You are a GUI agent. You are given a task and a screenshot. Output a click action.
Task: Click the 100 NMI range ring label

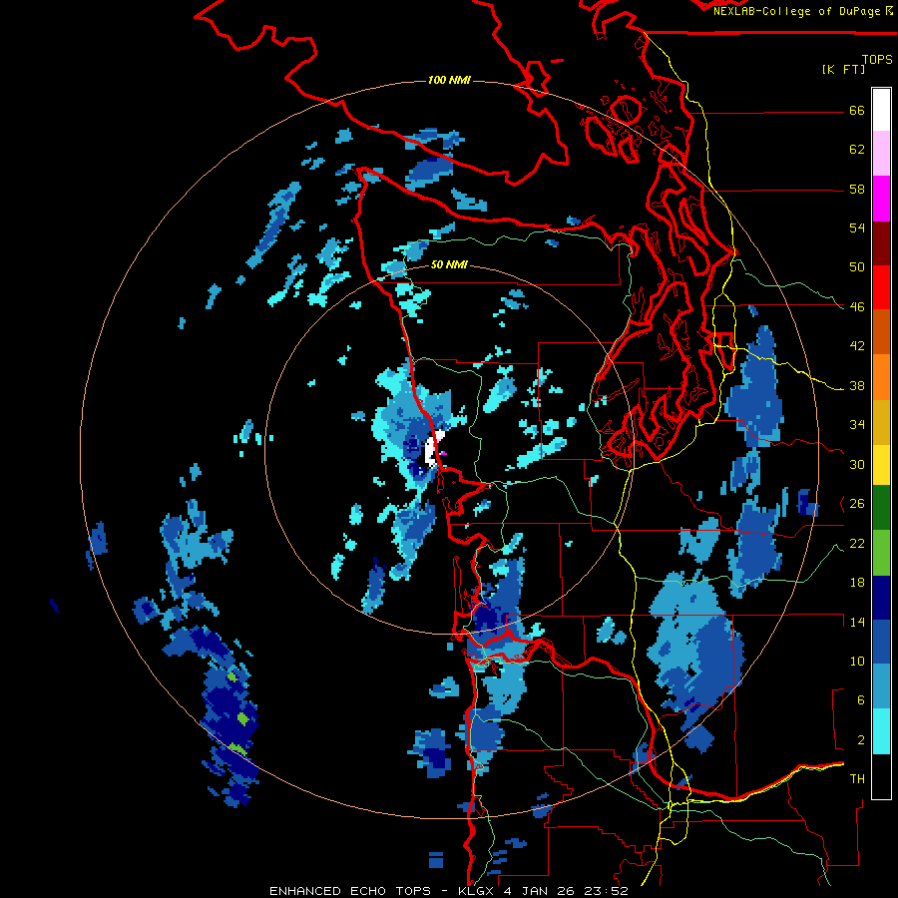point(449,80)
